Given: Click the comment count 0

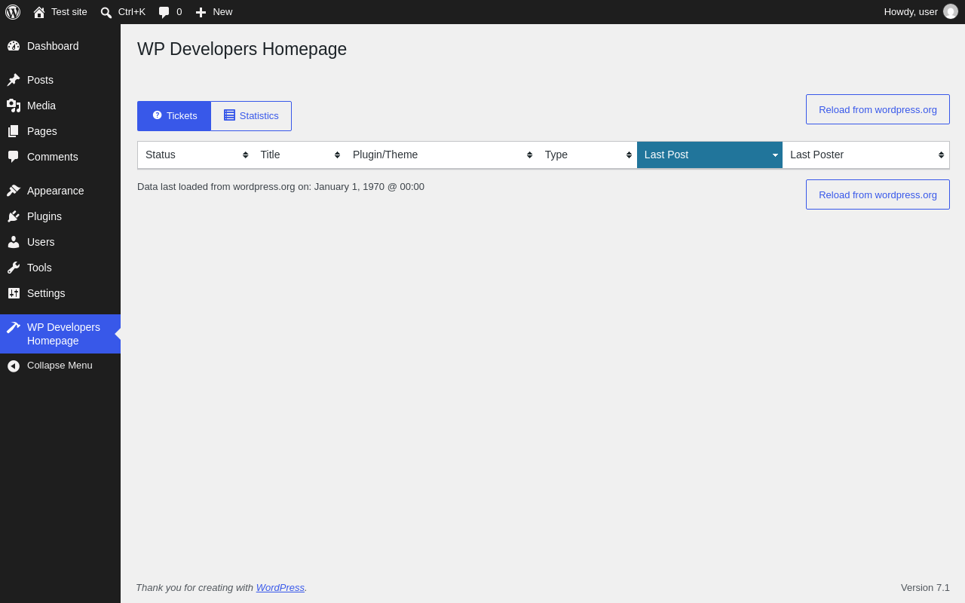Looking at the screenshot, I should [179, 12].
